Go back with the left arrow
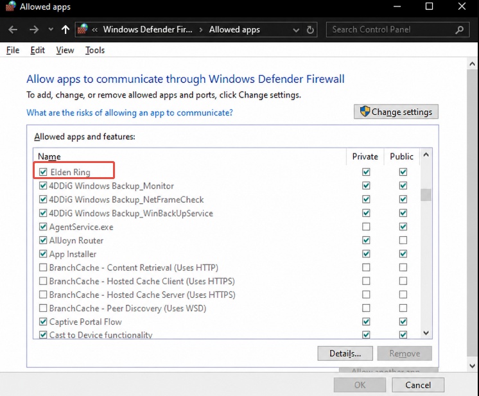The height and width of the screenshot is (396, 479). [13, 30]
